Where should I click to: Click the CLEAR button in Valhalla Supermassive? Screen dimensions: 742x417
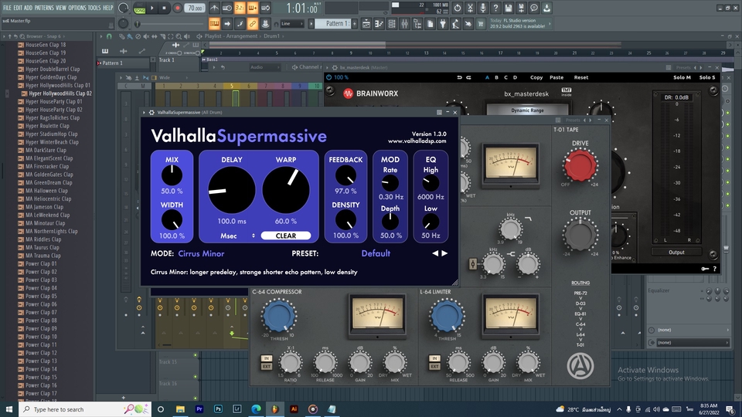click(286, 236)
